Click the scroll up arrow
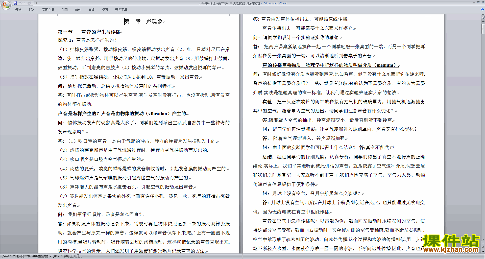 click(x=483, y=21)
